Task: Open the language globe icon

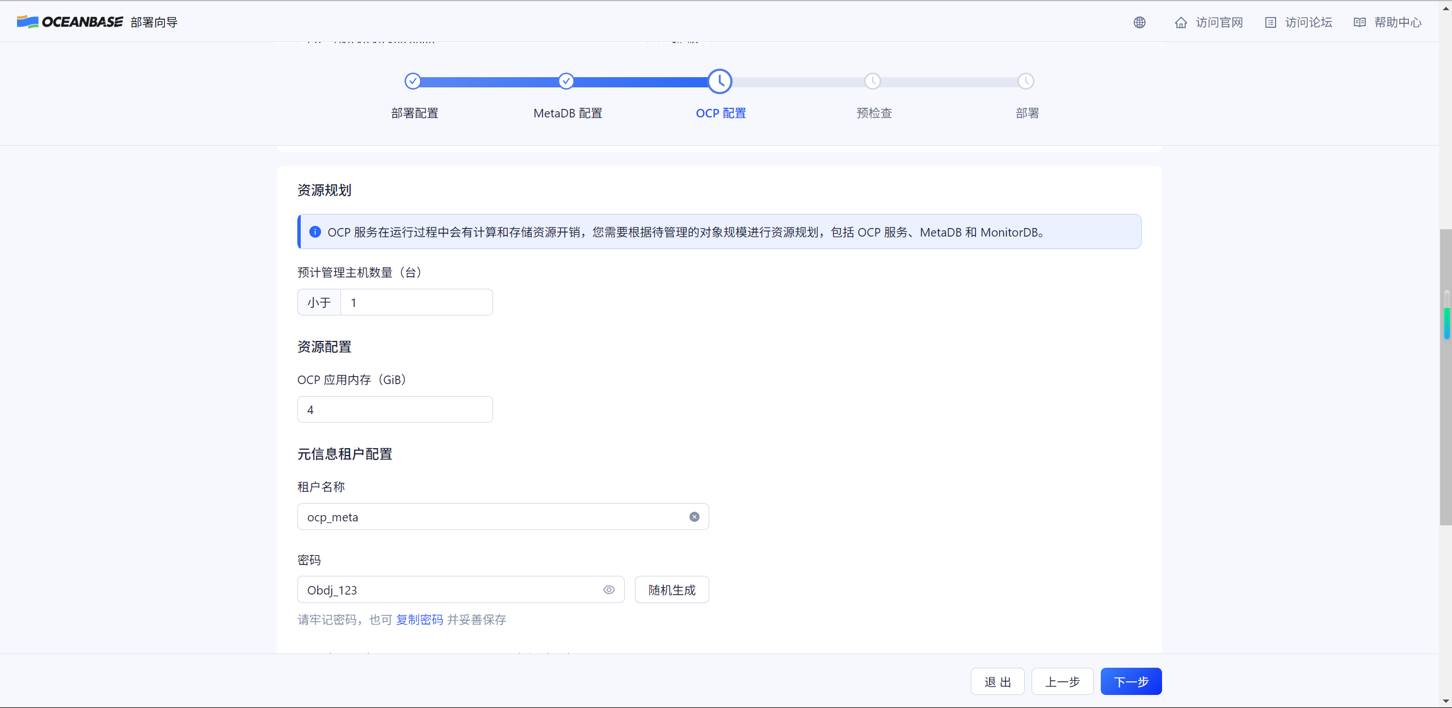Action: tap(1139, 22)
